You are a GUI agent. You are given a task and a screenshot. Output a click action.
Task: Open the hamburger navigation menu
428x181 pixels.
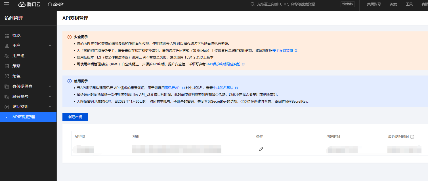click(7, 4)
